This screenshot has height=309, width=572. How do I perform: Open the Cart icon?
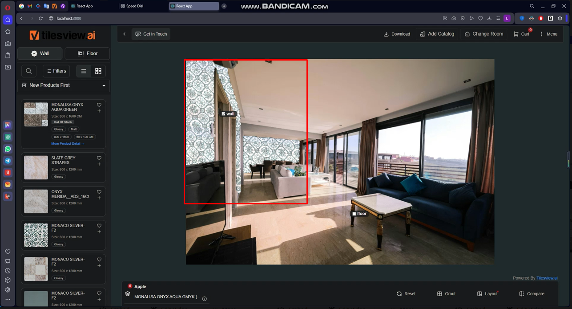(x=521, y=34)
